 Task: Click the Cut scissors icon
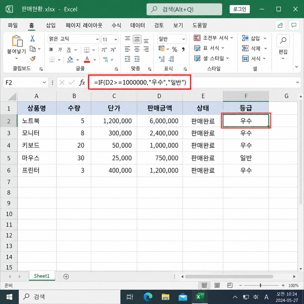[32, 39]
